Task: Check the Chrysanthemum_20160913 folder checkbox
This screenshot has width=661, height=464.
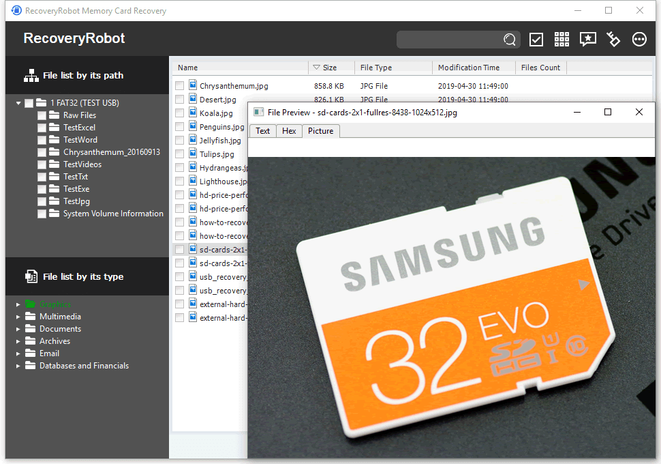Action: point(42,152)
